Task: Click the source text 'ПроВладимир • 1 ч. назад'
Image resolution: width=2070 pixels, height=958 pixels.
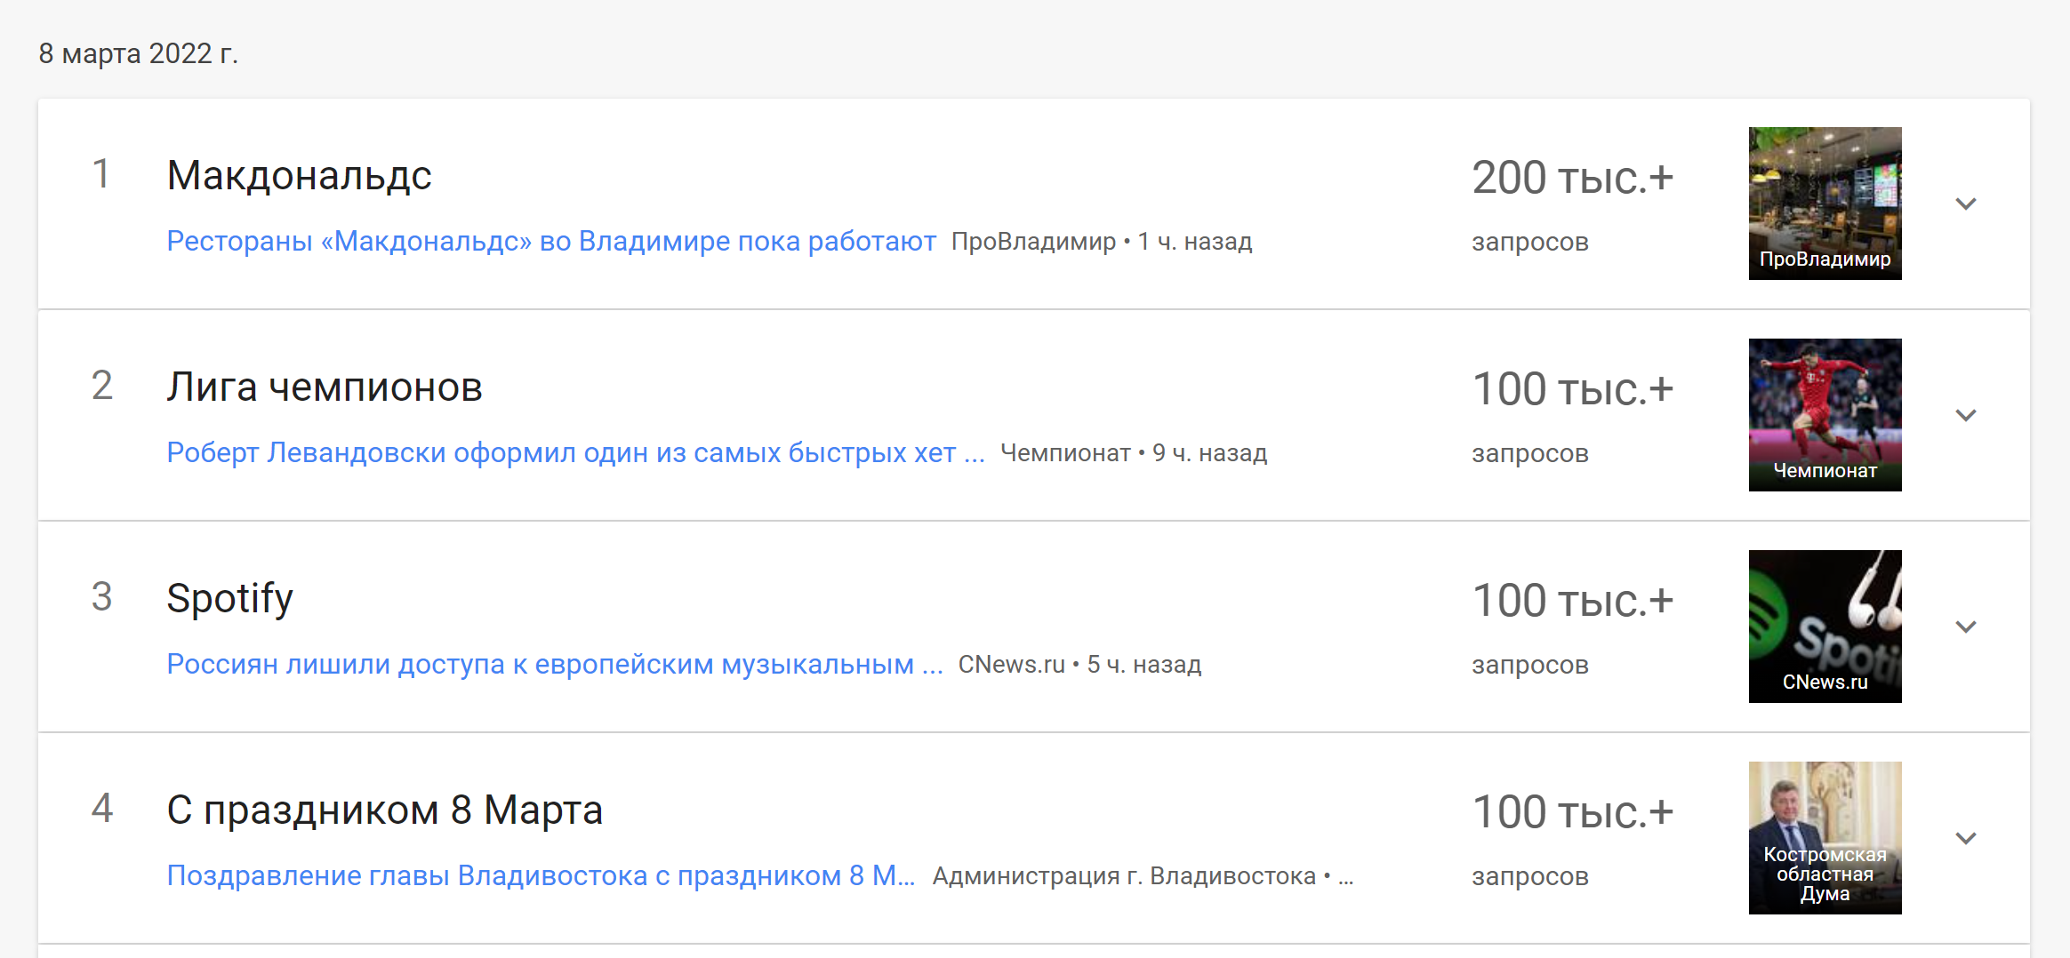Action: [x=1102, y=242]
